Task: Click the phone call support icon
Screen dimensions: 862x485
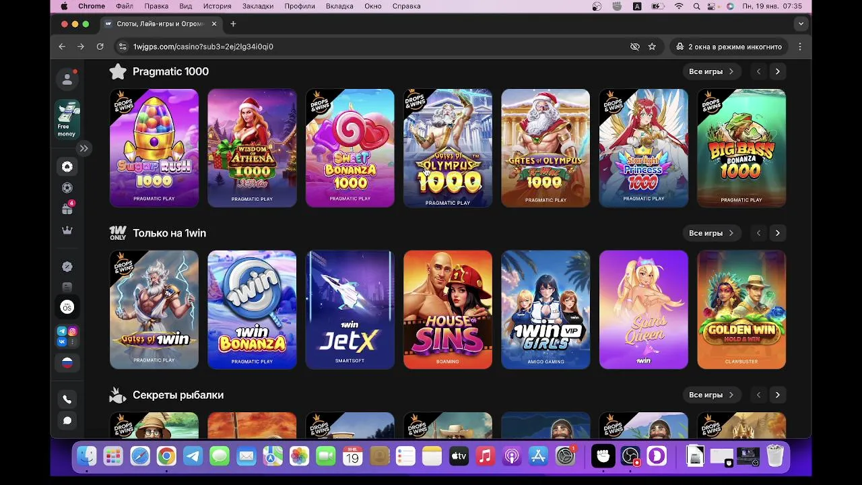Action: [x=67, y=399]
